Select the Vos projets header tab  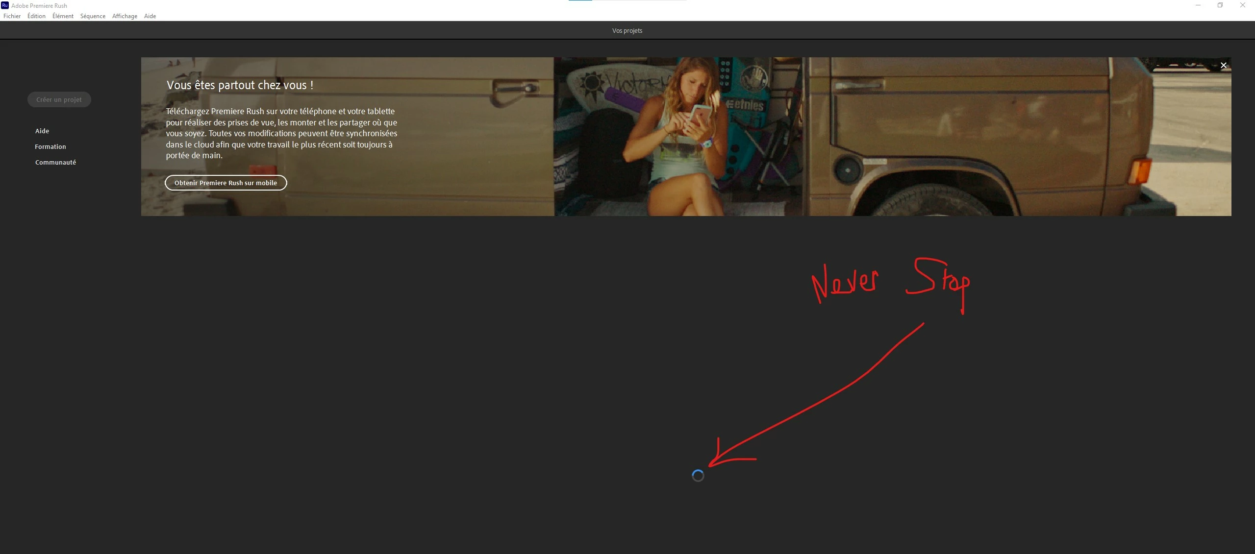(627, 30)
